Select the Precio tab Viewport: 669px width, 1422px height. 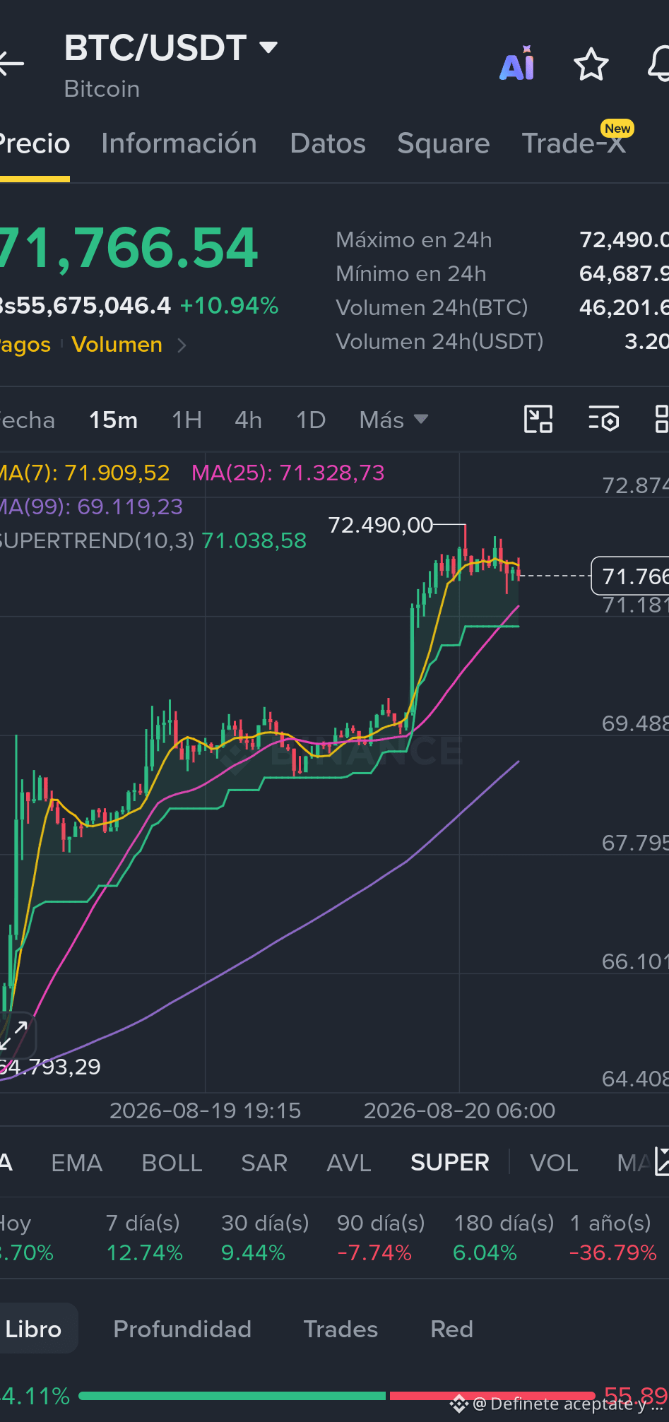click(35, 143)
